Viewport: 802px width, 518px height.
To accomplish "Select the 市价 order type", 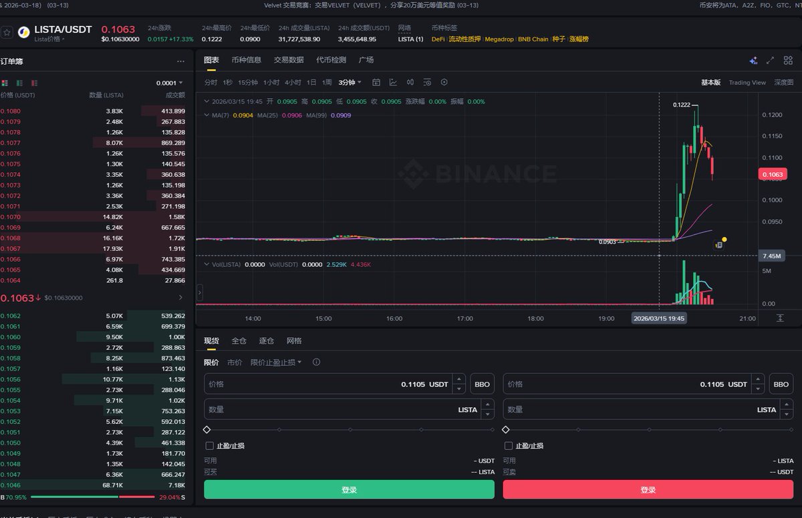I will (x=235, y=362).
